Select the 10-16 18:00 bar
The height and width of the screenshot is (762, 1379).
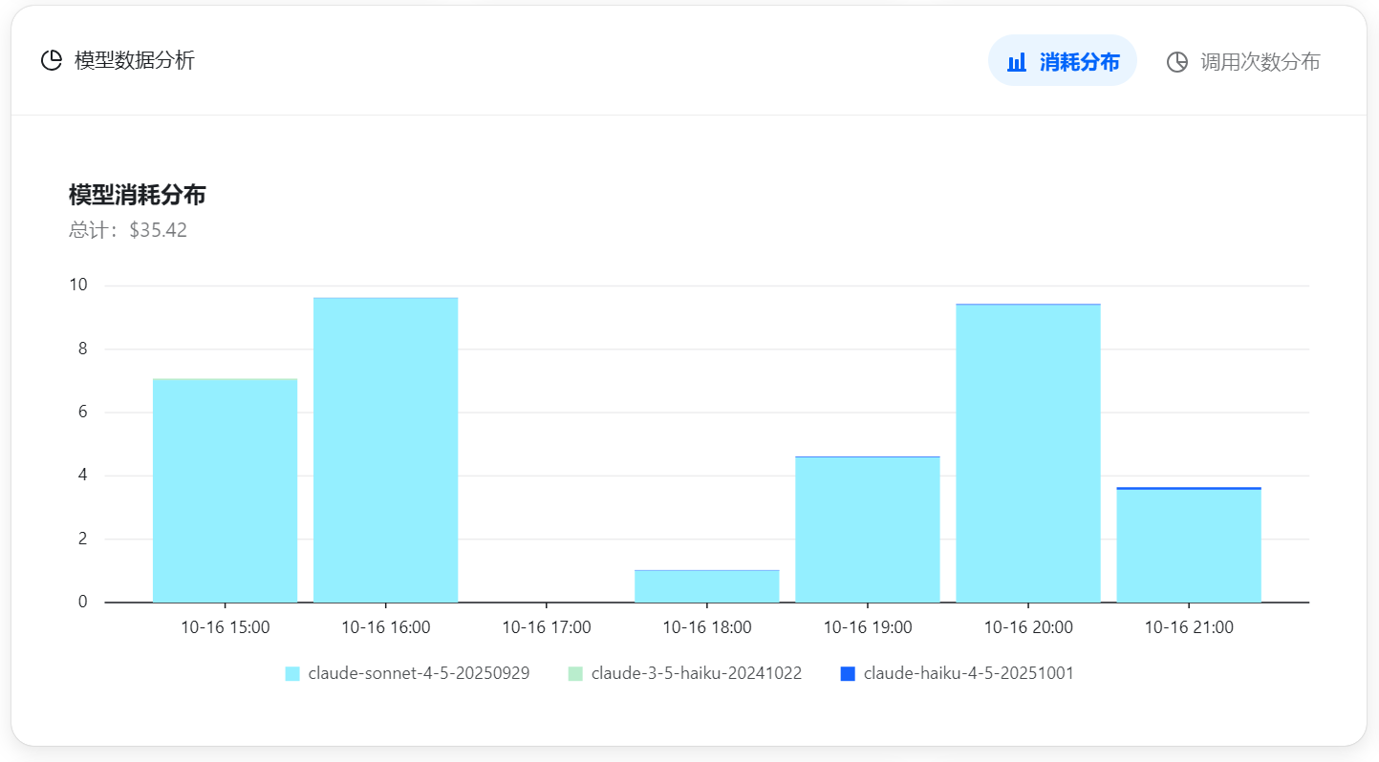click(x=706, y=586)
